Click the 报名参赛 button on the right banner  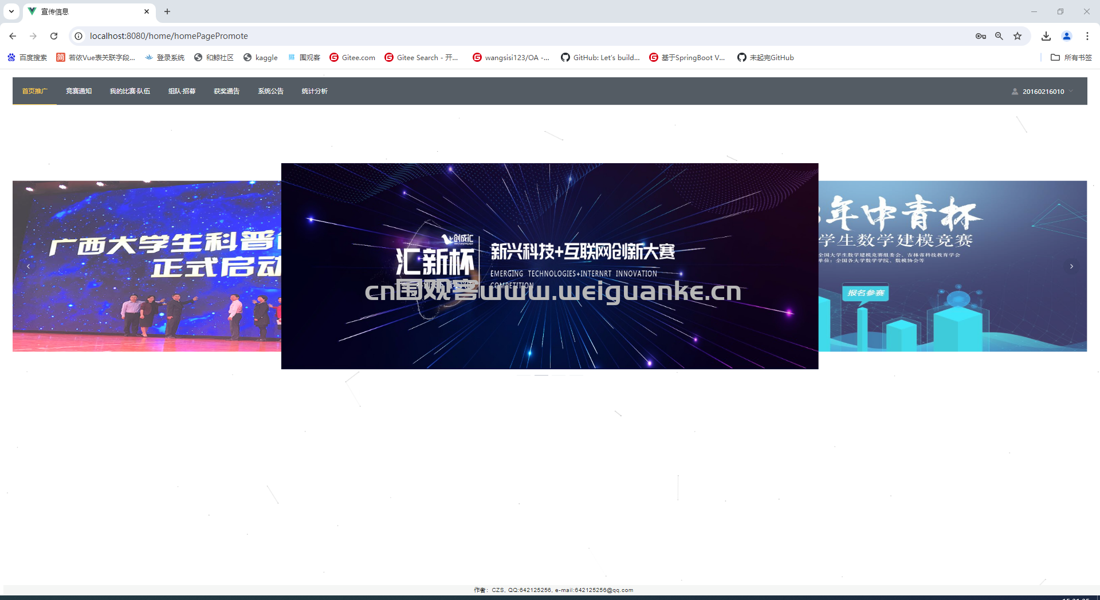[865, 293]
